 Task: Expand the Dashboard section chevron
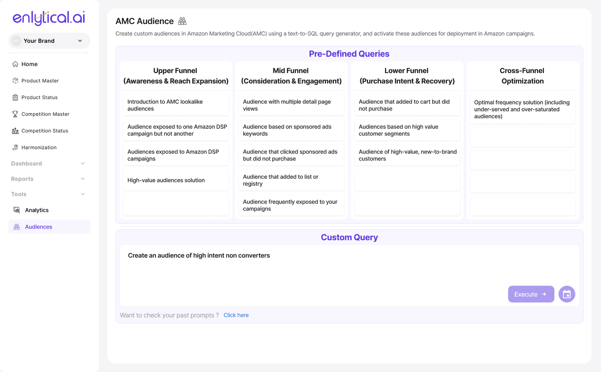[83, 164]
